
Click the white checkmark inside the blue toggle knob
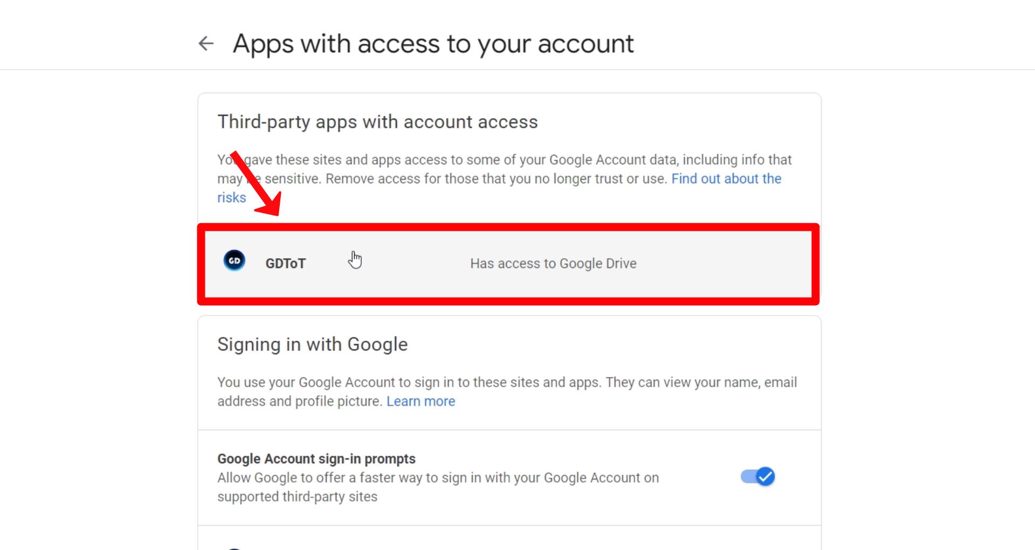[765, 477]
